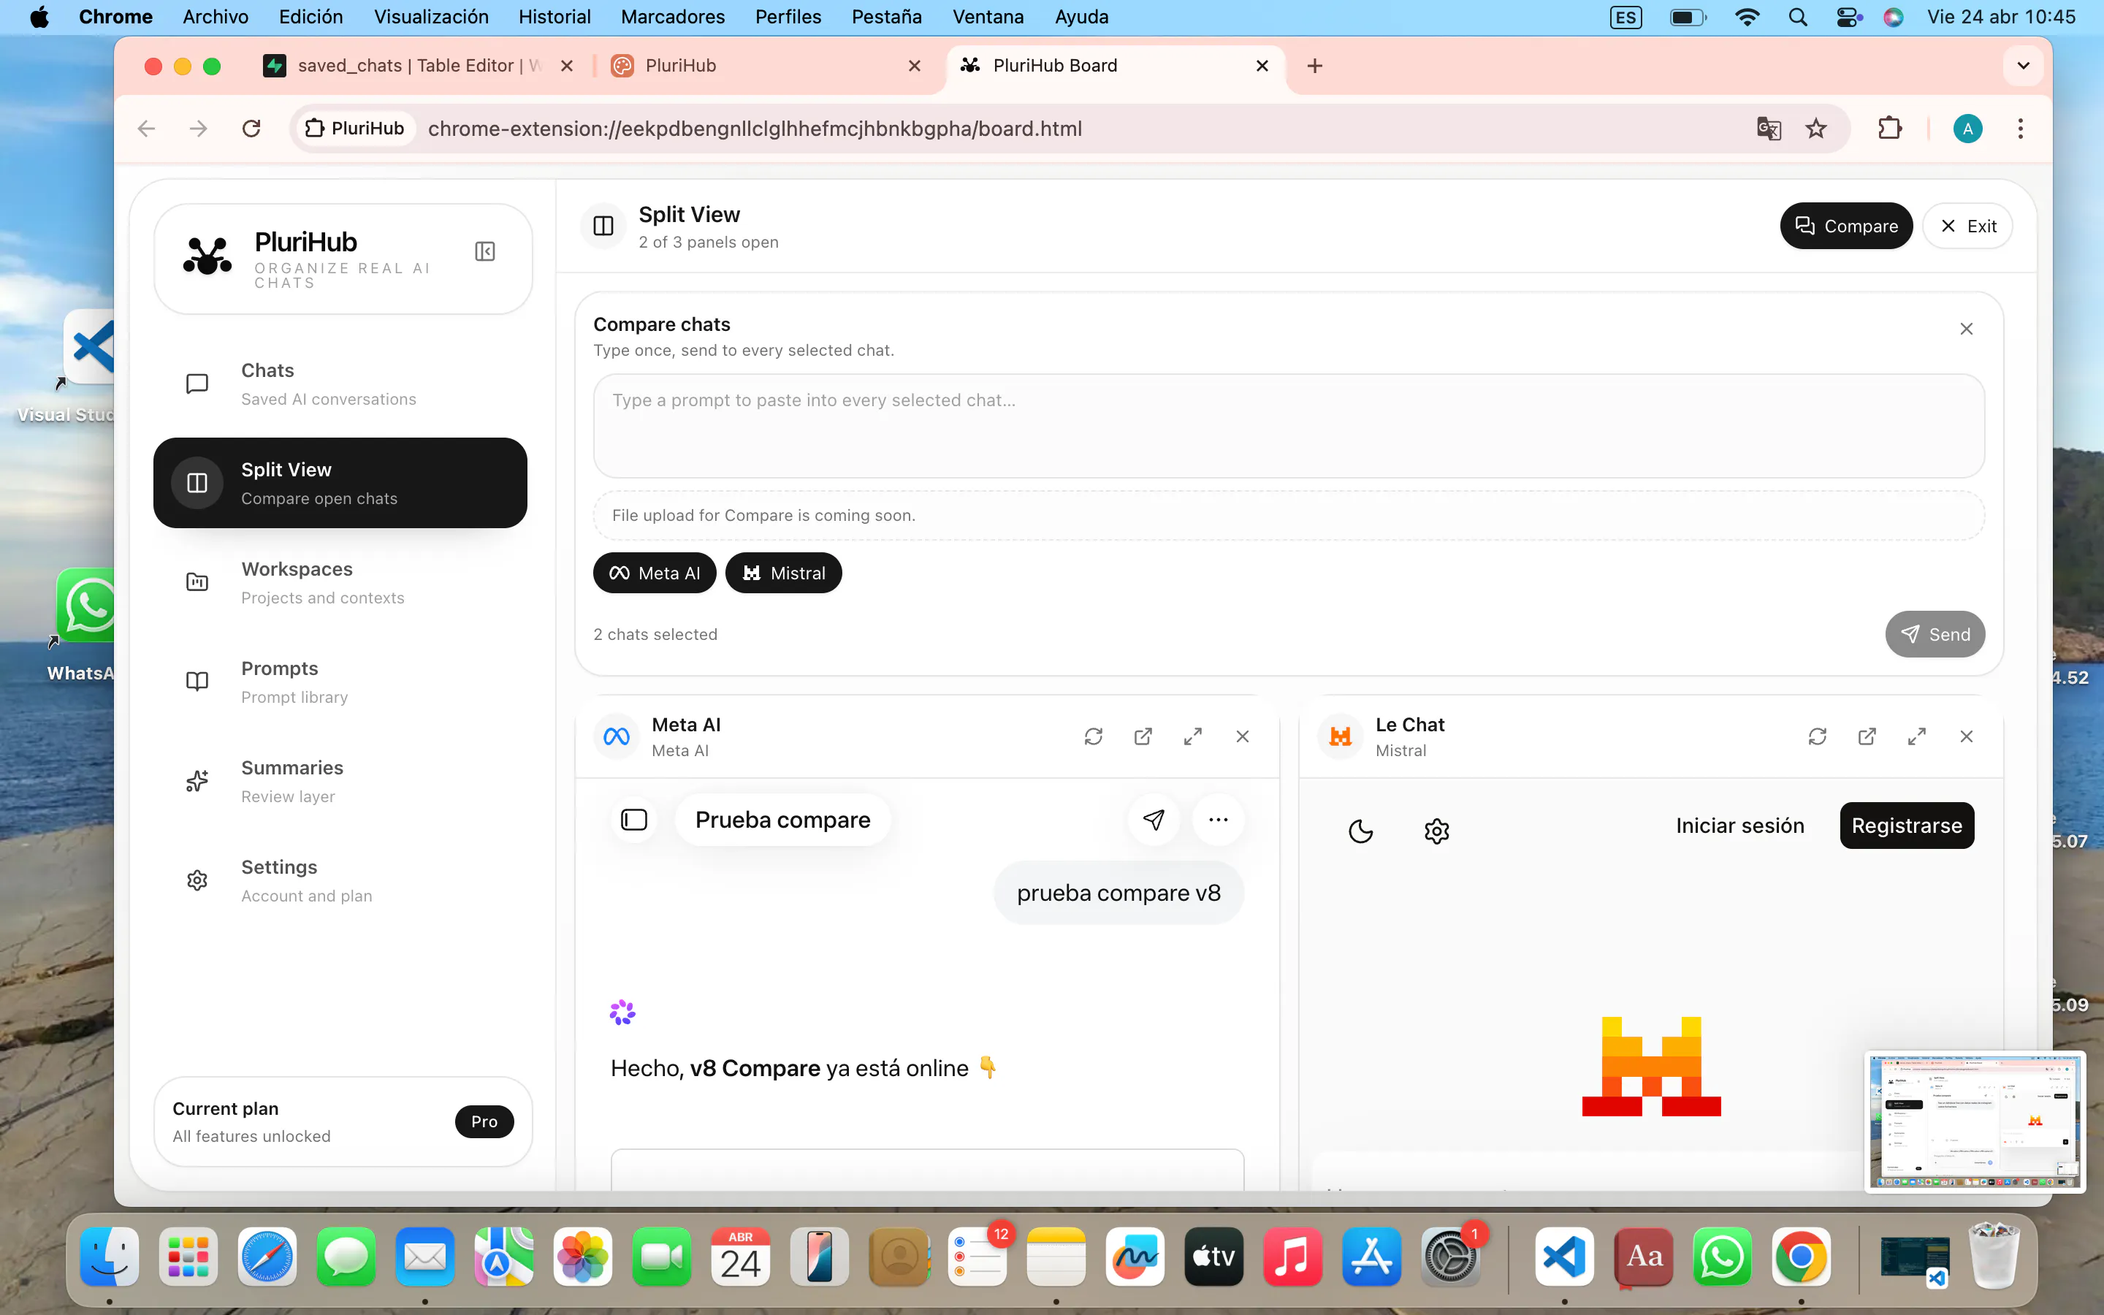Click the browser address bar URL

[x=755, y=129]
